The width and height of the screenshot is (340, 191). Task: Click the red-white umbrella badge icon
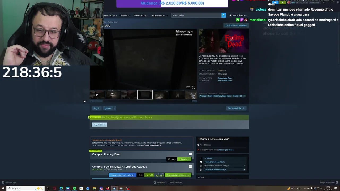click(246, 20)
